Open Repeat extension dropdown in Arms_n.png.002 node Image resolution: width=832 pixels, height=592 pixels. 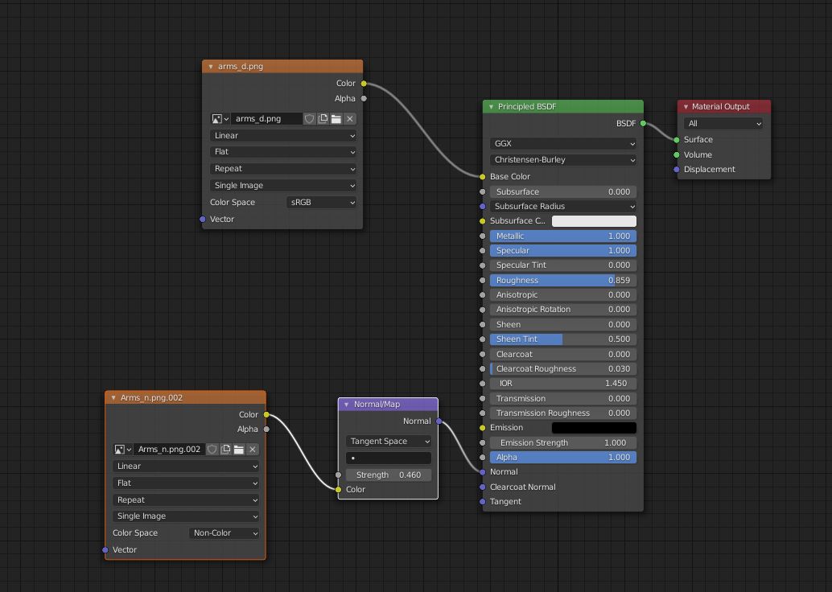click(x=186, y=500)
